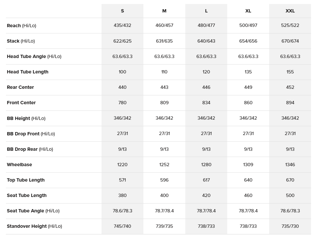
Task: Click wheelbase value 1346 for XXL
Action: 290,165
